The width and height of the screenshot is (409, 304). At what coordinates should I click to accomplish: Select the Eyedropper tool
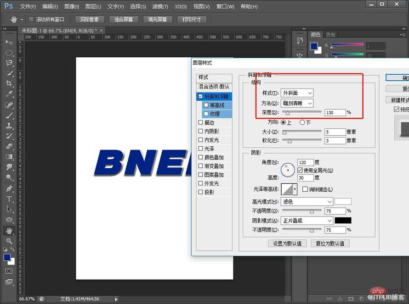pyautogui.click(x=9, y=94)
